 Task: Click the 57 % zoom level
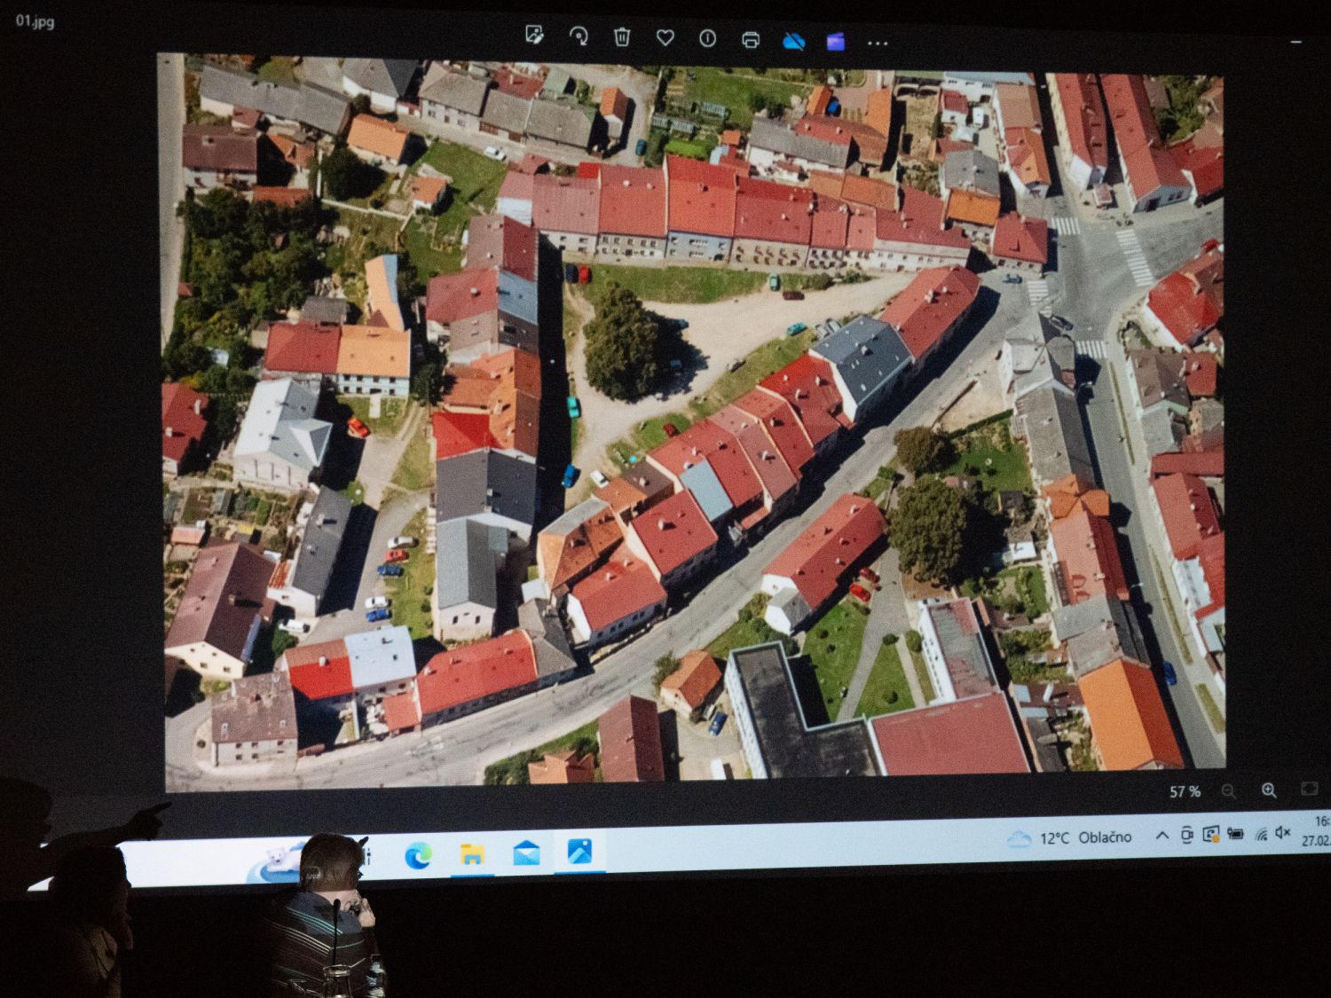(x=1185, y=791)
